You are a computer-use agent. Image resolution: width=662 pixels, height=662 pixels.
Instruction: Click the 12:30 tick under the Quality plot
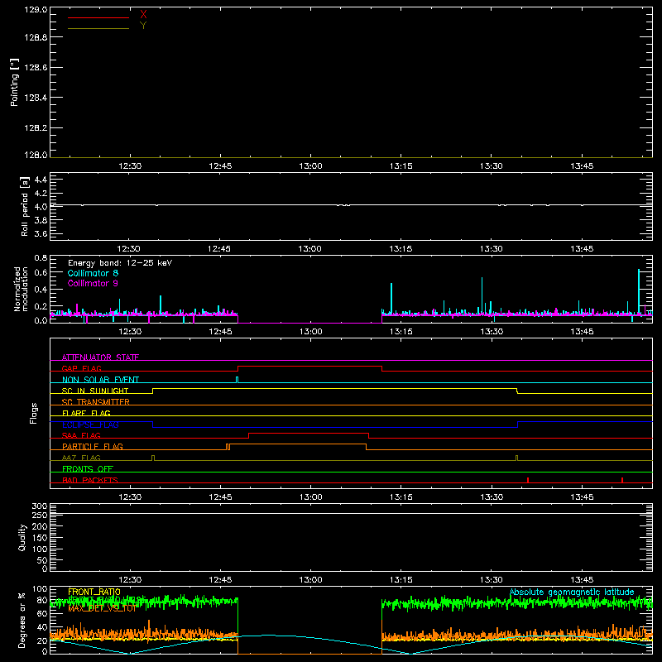tap(130, 580)
